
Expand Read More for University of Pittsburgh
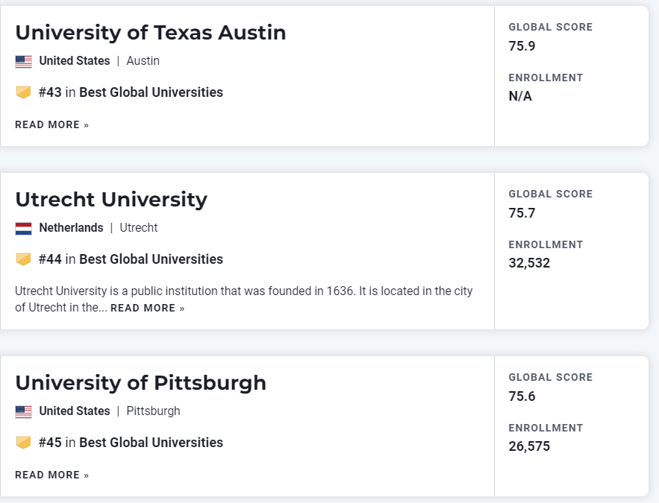click(x=51, y=475)
